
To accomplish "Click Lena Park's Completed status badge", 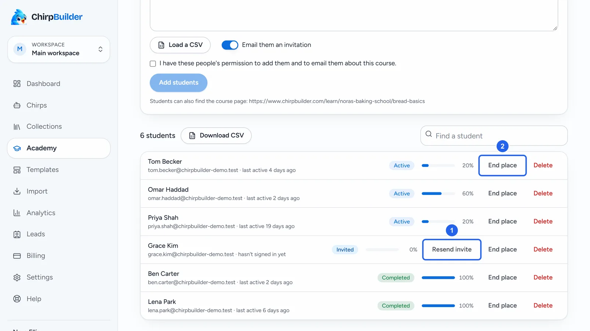I will (396, 306).
